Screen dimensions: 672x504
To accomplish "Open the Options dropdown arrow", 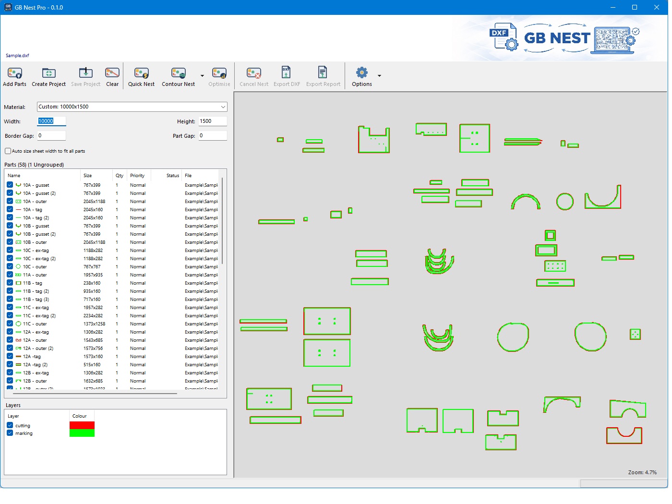I will tap(379, 76).
